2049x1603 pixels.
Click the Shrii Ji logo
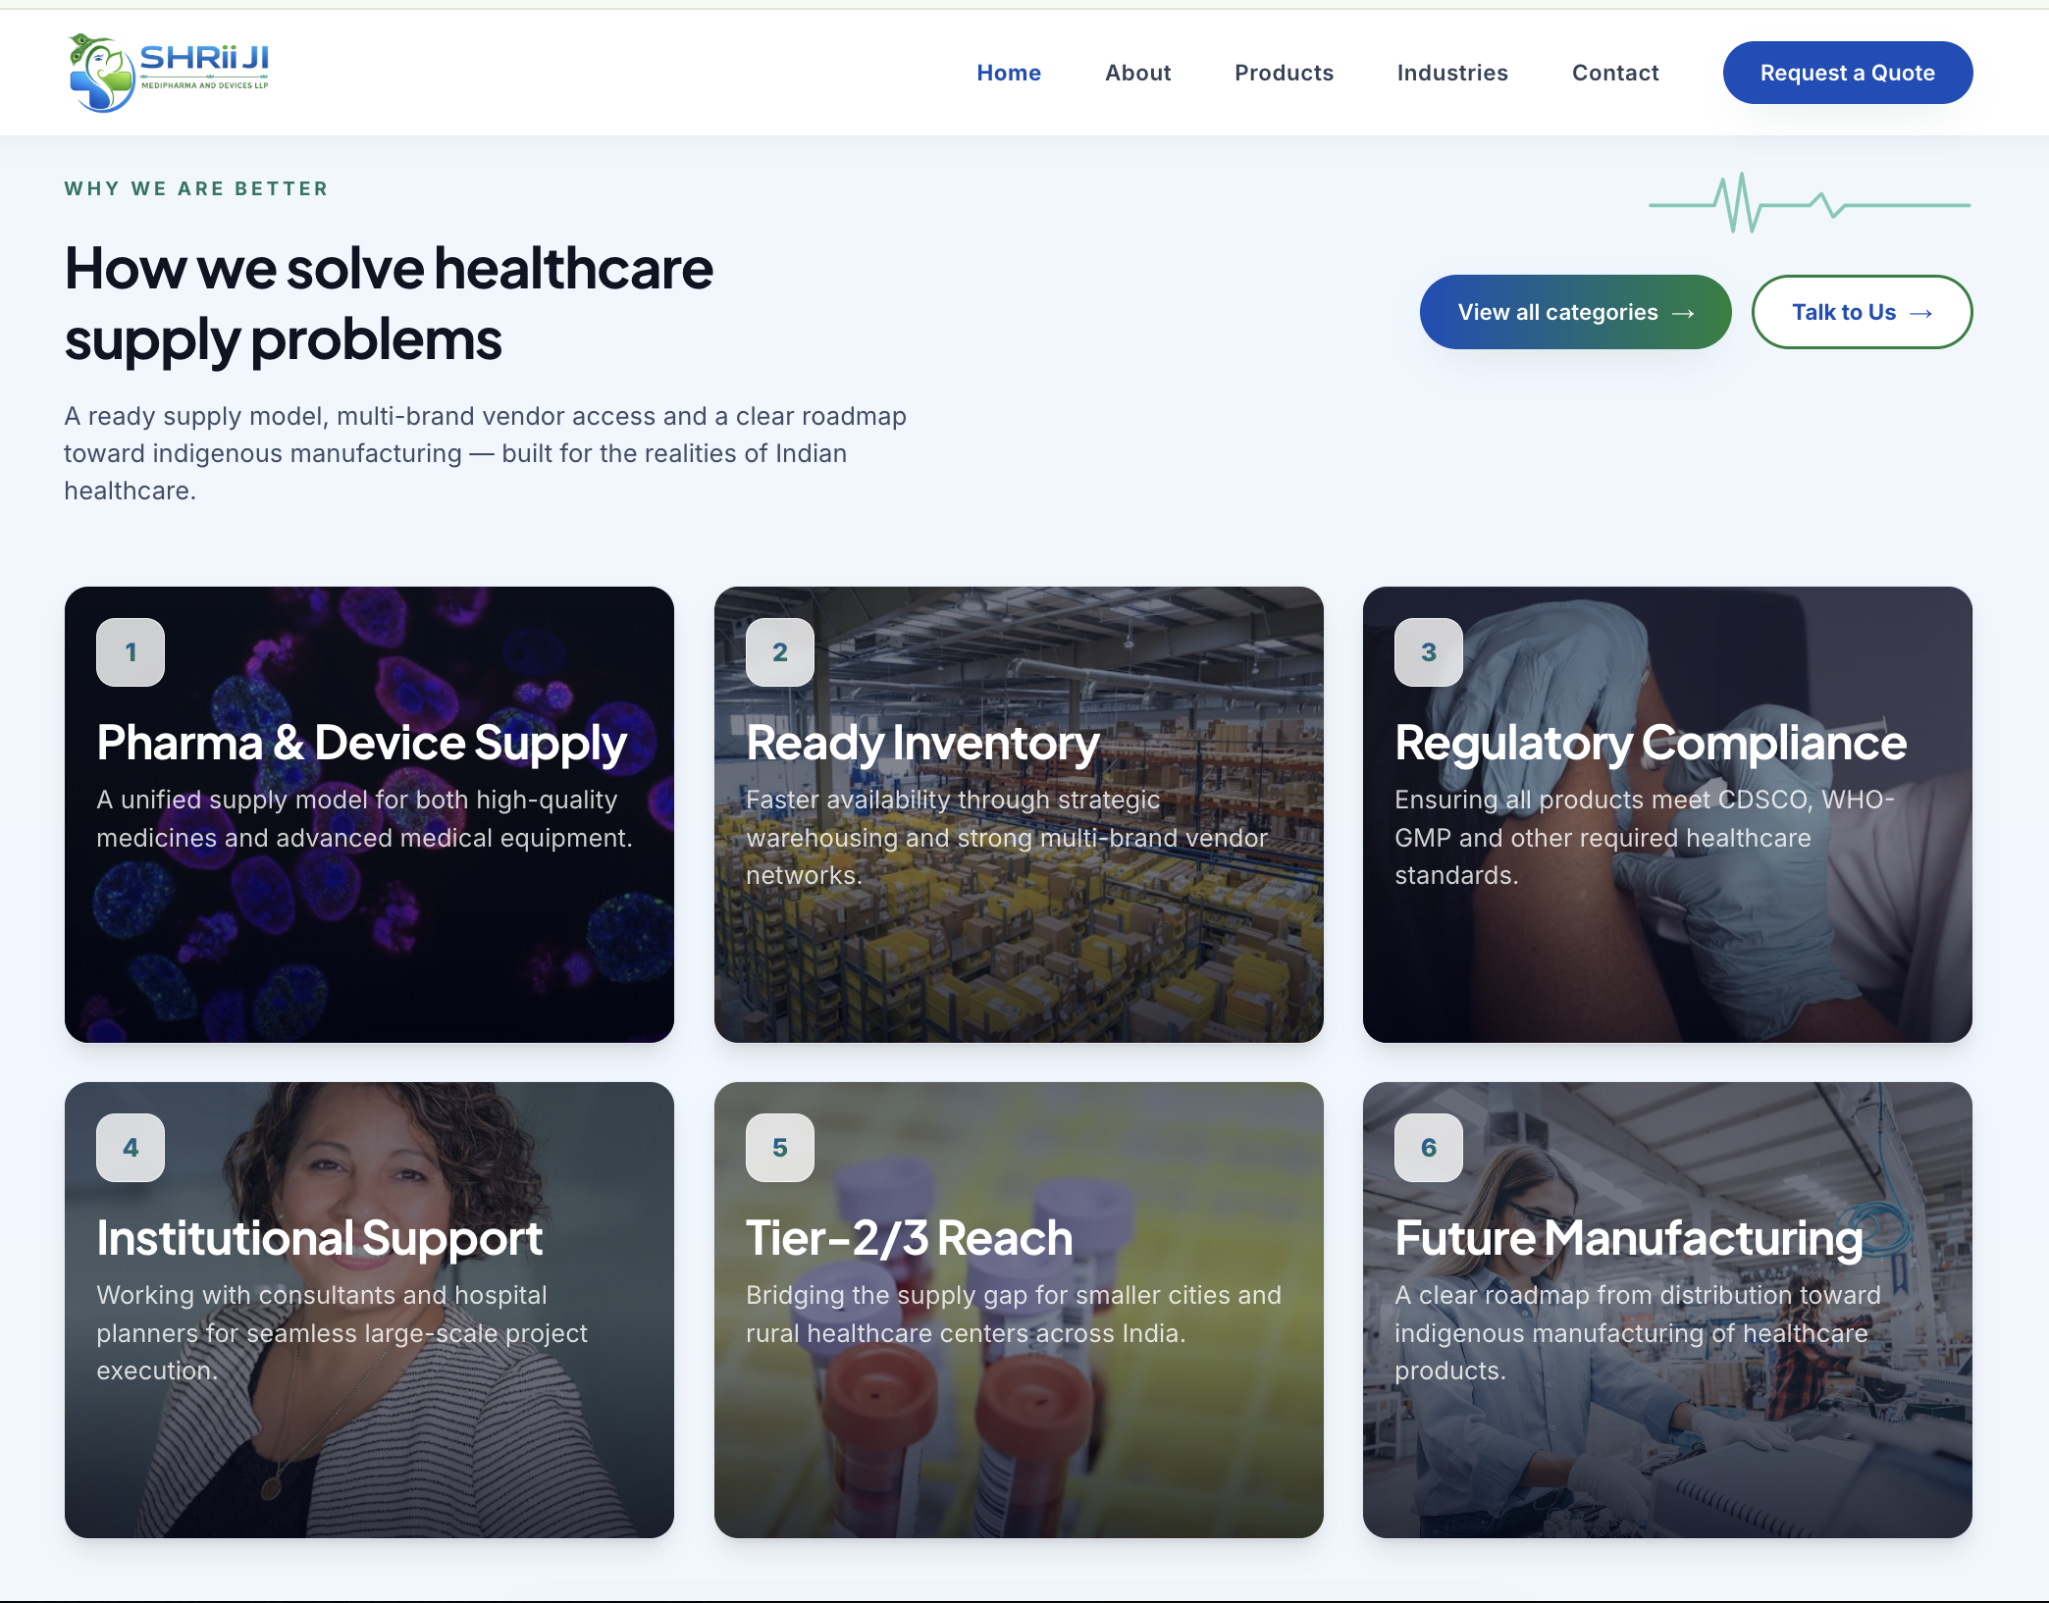click(x=169, y=73)
